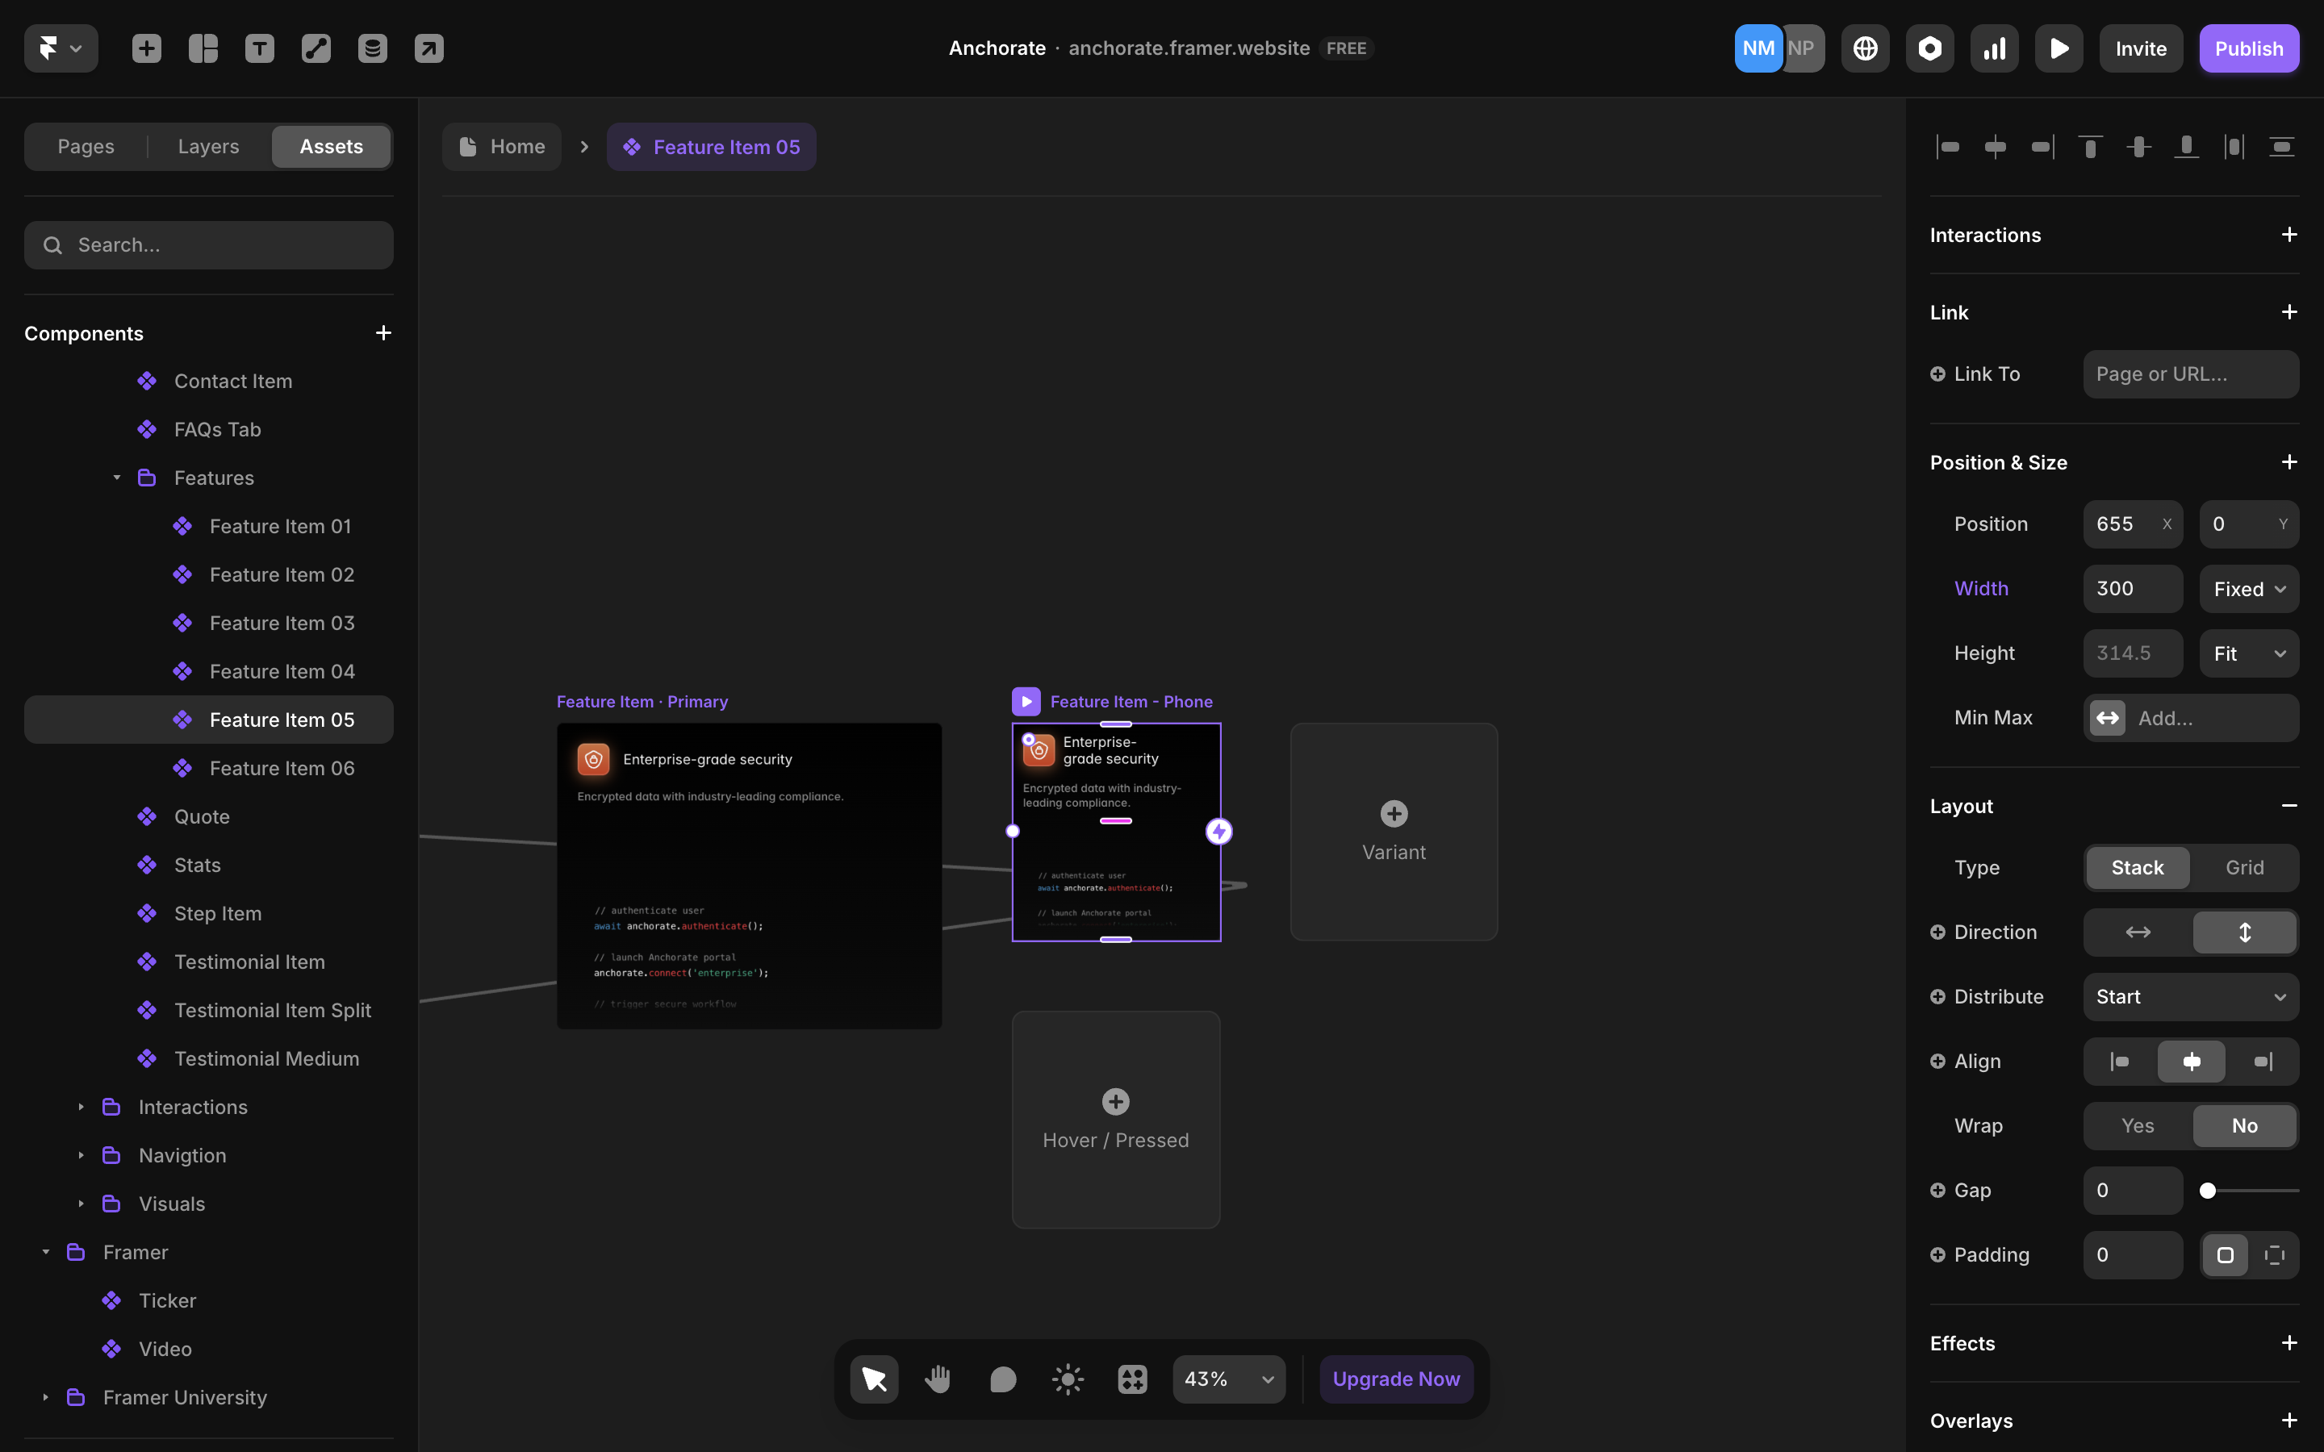
Task: Enable horizontal direction in Layout panel
Action: [x=2137, y=932]
